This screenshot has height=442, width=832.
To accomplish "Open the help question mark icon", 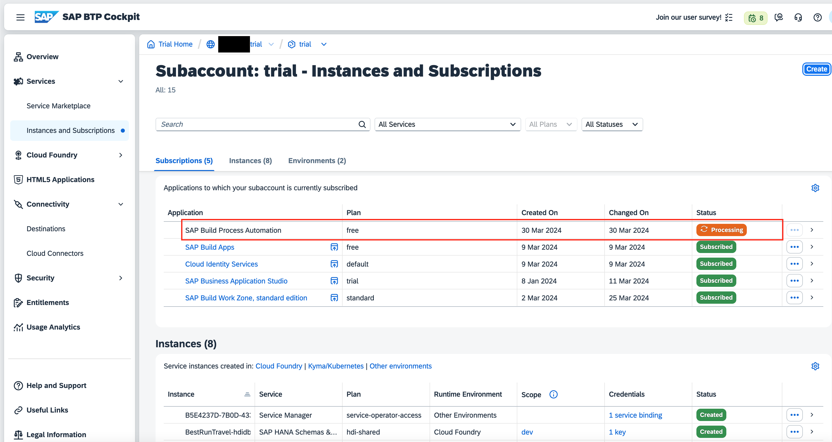I will click(x=817, y=17).
